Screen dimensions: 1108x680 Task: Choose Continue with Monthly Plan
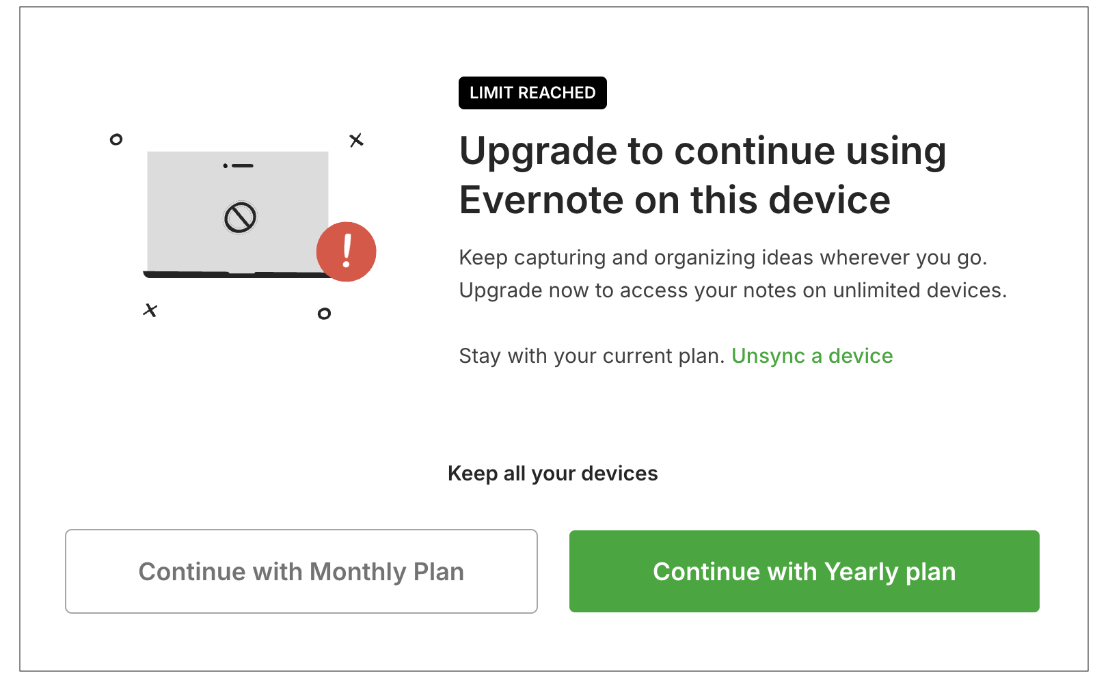301,571
